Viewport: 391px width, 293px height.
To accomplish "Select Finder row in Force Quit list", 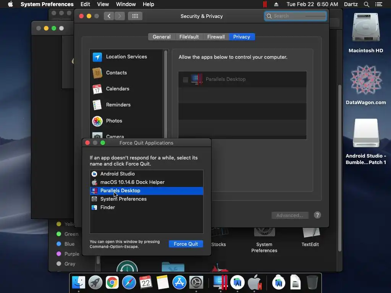I will pos(147,207).
